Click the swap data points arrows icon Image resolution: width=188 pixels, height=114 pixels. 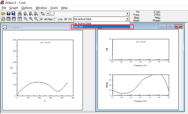(43, 14)
